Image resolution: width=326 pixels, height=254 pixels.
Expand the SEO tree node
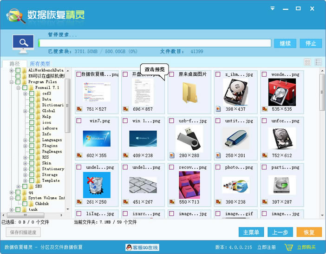[18, 187]
